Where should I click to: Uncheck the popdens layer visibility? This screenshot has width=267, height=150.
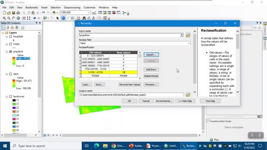[10, 52]
